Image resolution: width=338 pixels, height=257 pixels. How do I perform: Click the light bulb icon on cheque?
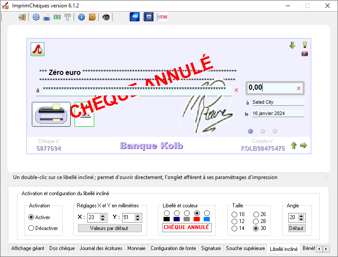[305, 45]
